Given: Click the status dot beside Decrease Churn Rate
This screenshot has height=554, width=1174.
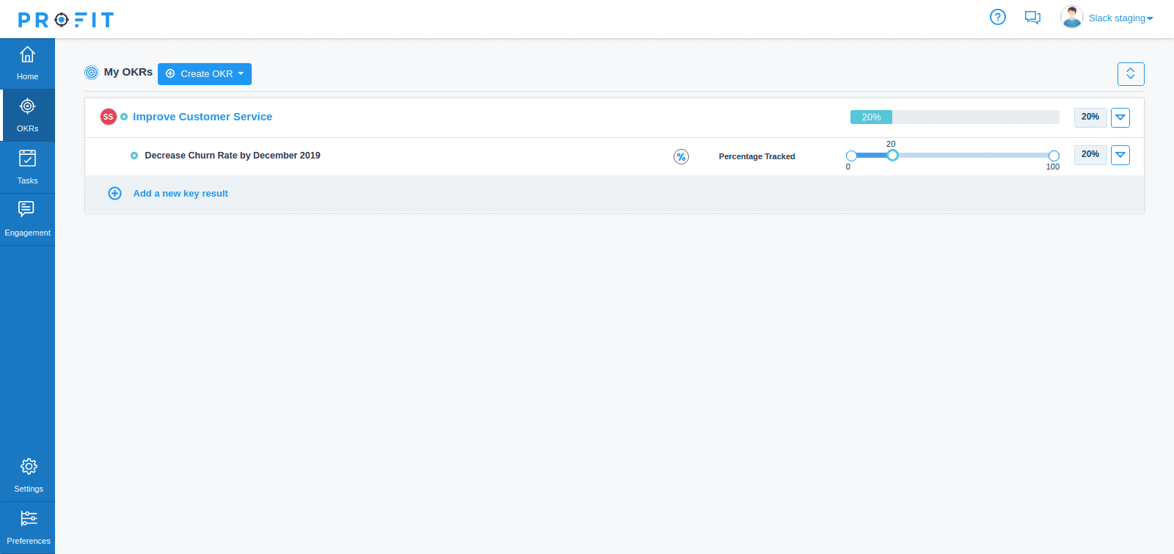Looking at the screenshot, I should coord(134,156).
